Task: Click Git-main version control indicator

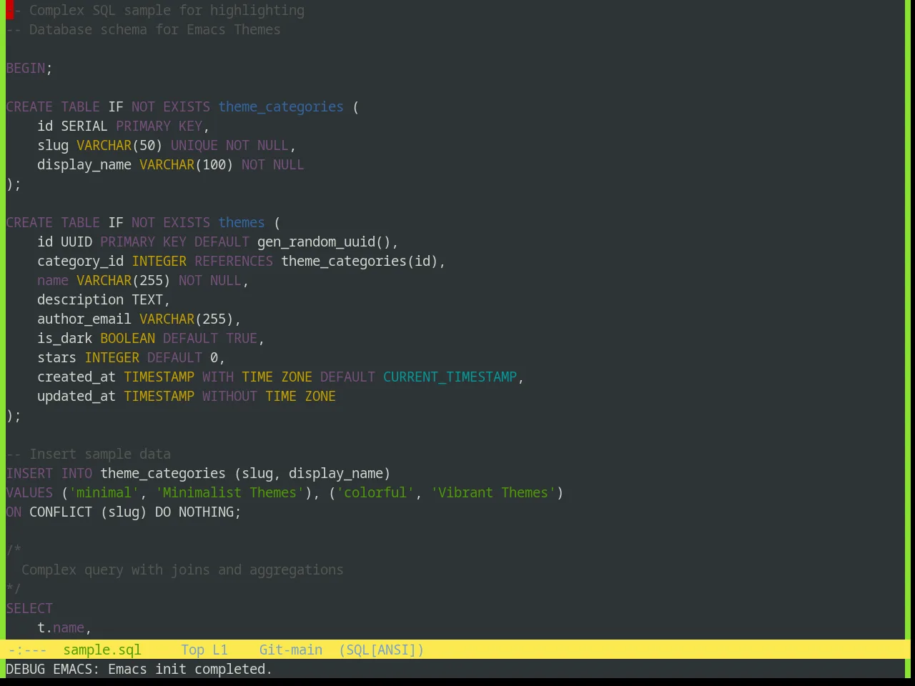Action: coord(290,650)
